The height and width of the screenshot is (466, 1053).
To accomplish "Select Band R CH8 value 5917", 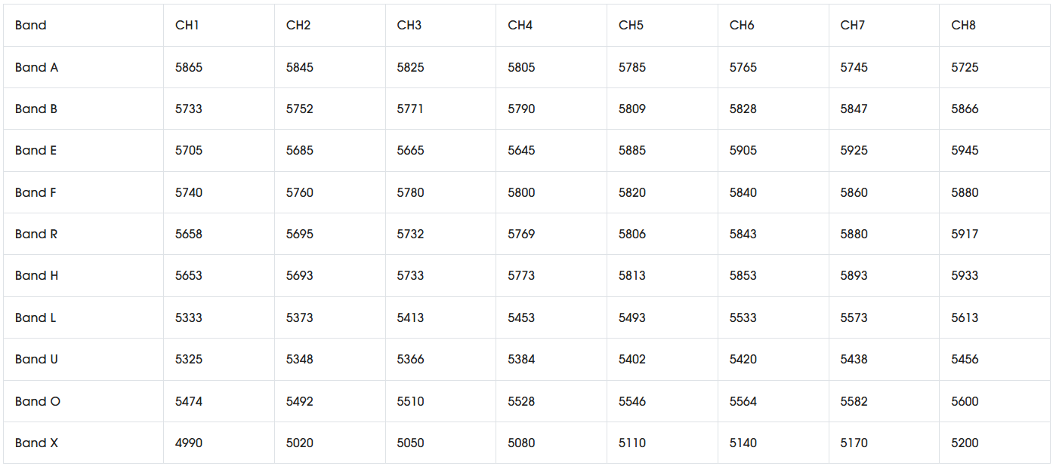I will coord(965,235).
